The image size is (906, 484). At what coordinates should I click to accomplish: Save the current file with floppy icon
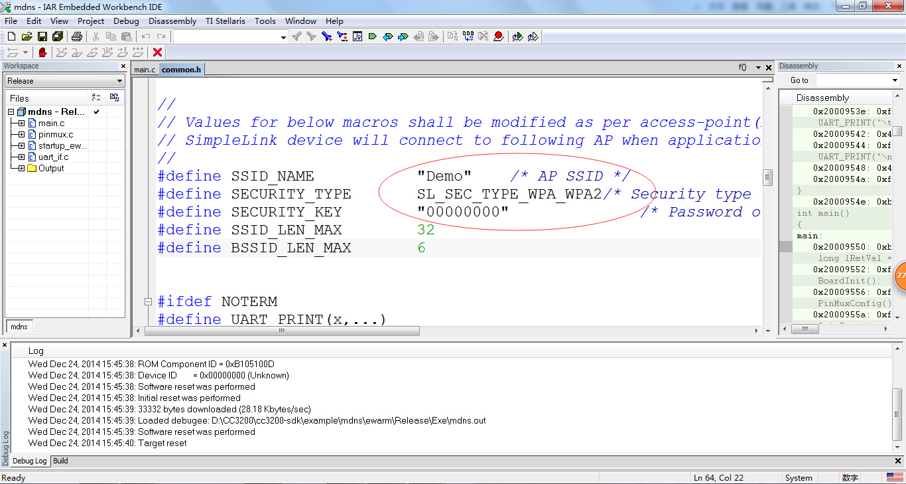tap(42, 37)
